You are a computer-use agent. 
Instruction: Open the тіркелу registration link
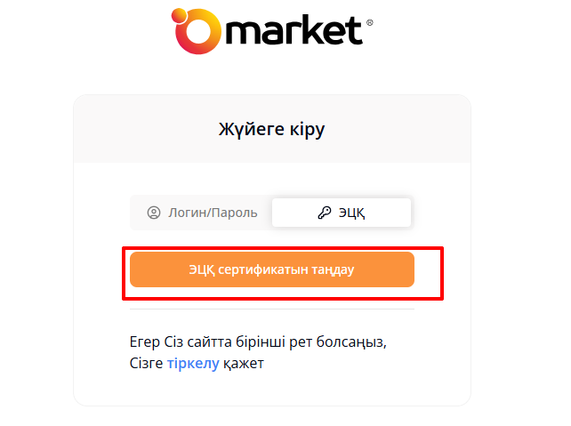193,363
